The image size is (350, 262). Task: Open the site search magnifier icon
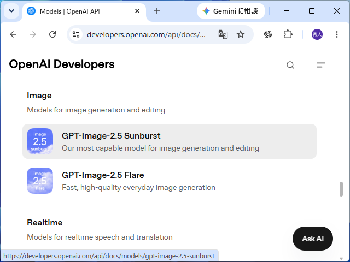pyautogui.click(x=290, y=65)
